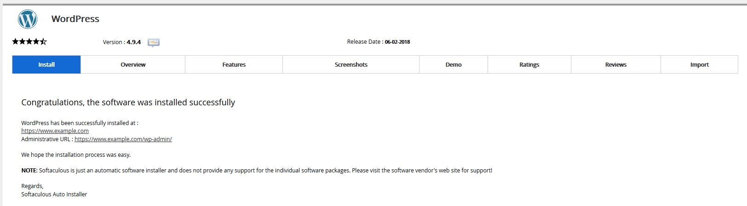747x206 pixels.
Task: Show the Reviews tab
Action: click(x=616, y=64)
